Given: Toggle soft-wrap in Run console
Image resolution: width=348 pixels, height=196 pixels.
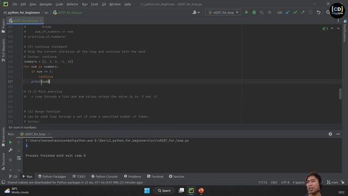Looking at the screenshot, I should 19,158.
